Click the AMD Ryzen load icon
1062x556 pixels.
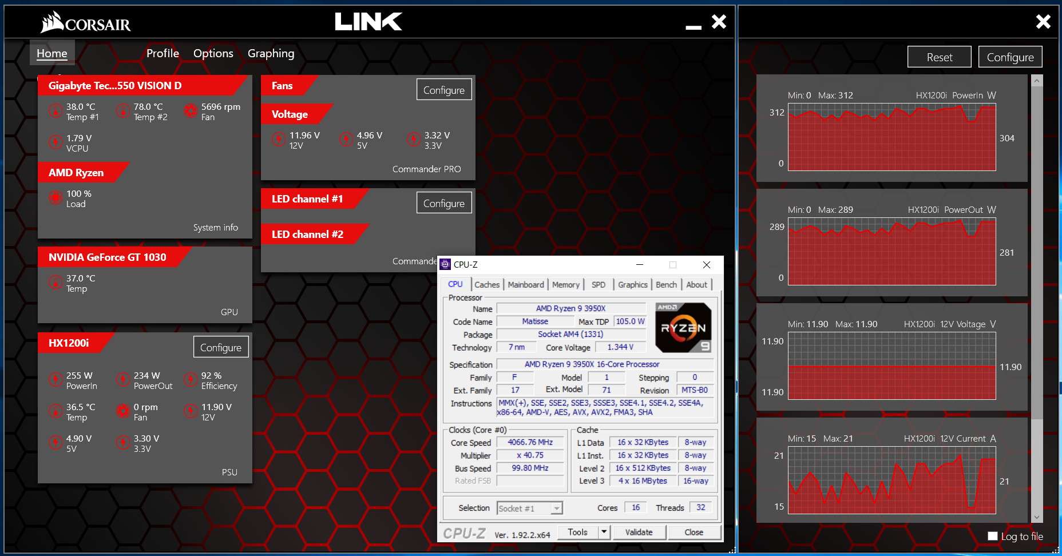pyautogui.click(x=55, y=198)
